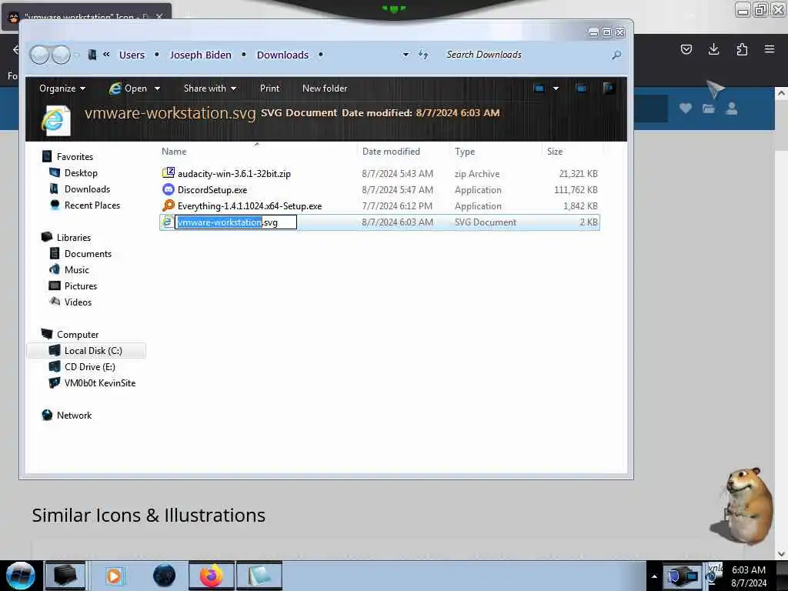Open the dark globe browser taskbar icon
This screenshot has height=591, width=788.
coord(165,576)
